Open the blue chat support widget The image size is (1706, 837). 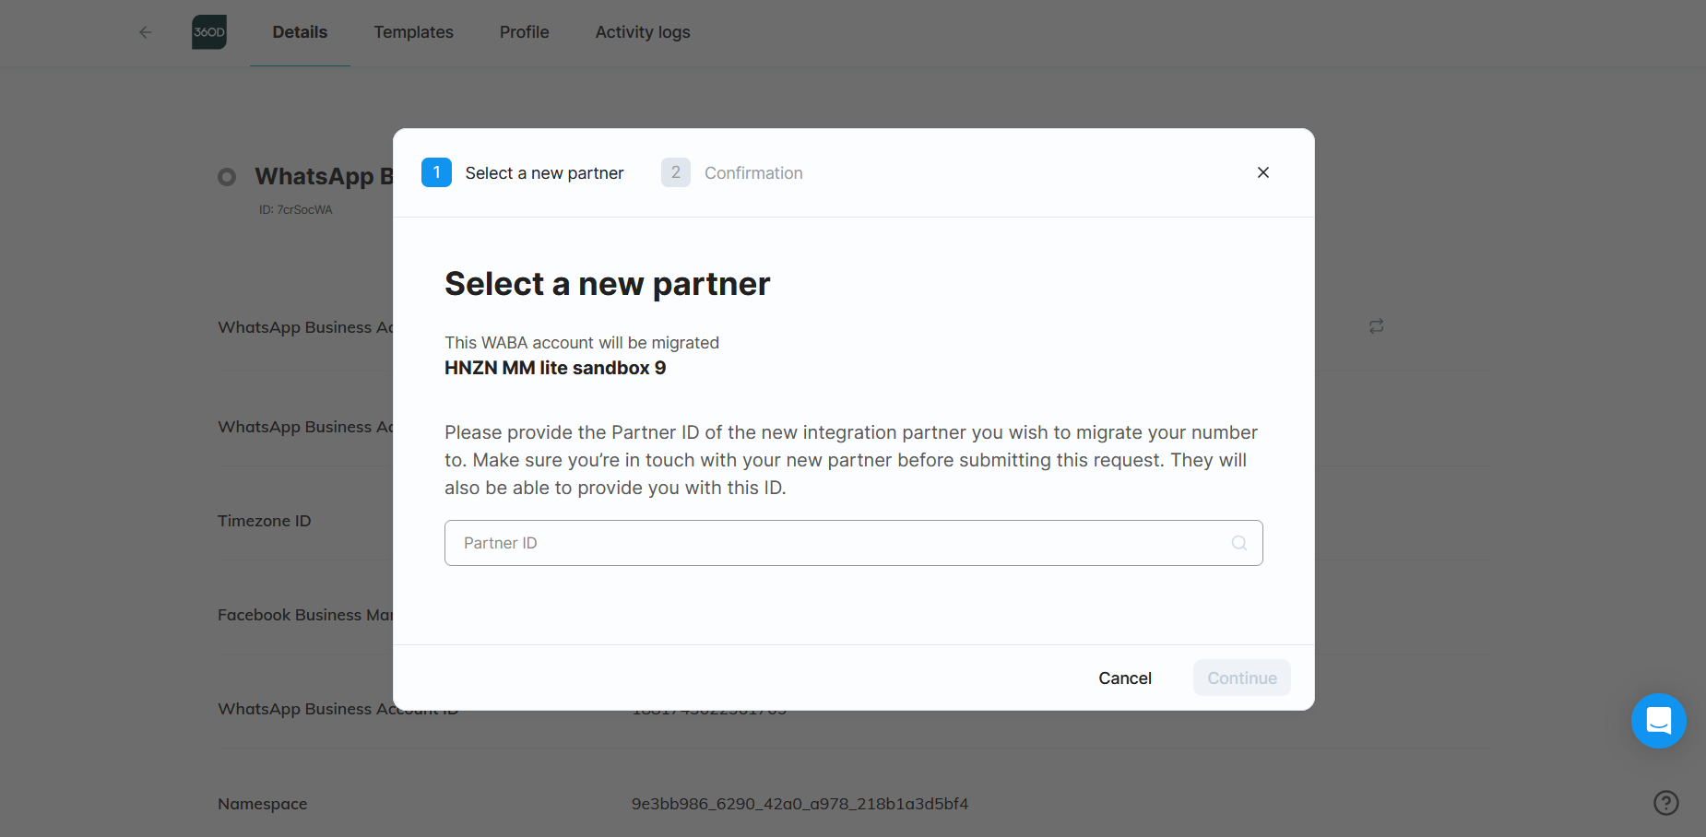(1658, 720)
